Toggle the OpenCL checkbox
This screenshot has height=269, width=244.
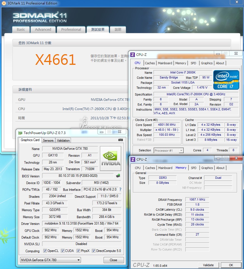45,251
